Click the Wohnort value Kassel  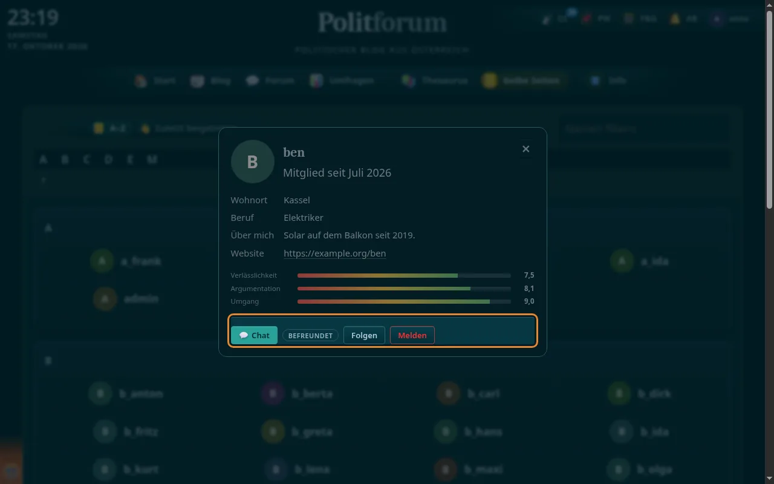tap(297, 200)
